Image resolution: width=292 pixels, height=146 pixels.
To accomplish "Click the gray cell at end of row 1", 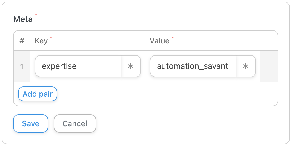I will [269, 66].
